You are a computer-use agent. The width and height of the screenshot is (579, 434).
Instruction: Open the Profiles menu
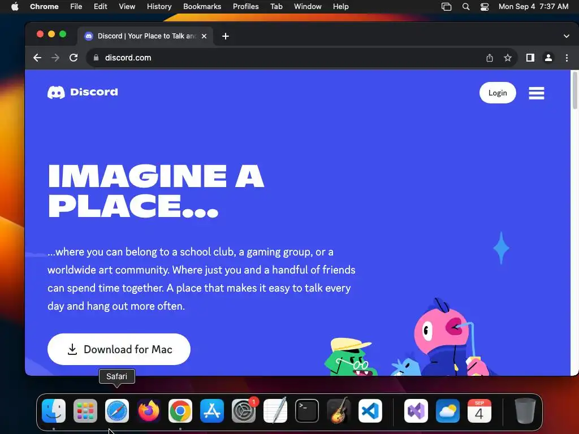(x=245, y=6)
